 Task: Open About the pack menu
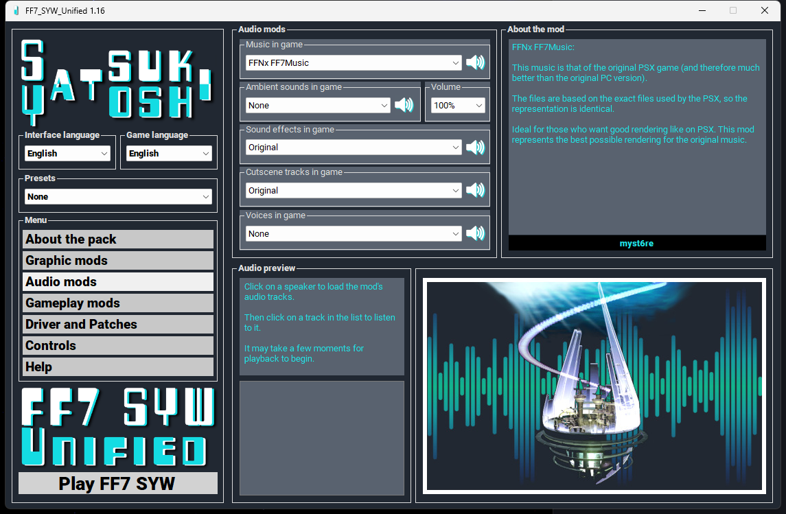pos(118,239)
